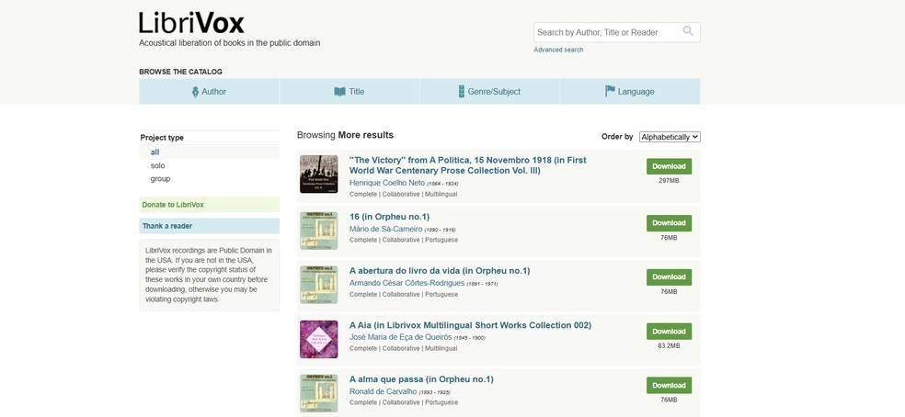The width and height of the screenshot is (905, 417).
Task: Open author Armando César Côrtes-Rodrigues
Action: [405, 283]
